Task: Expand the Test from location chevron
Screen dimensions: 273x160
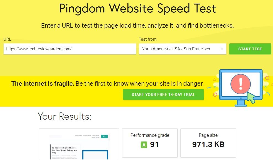Action: tap(222, 49)
